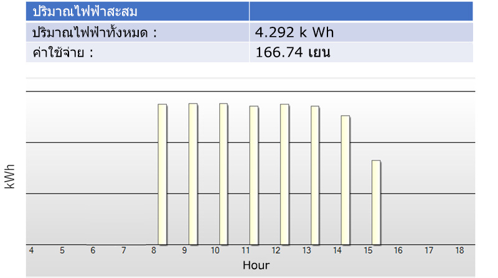Screen dimensions: 498x278
Task: Click the 'kWh' vertical axis label
Action: tap(10, 177)
